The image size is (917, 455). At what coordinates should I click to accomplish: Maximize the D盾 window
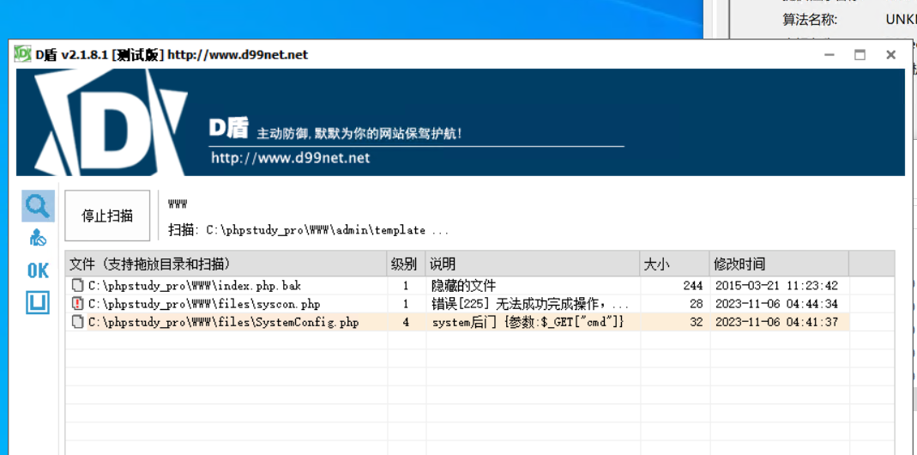(x=860, y=54)
